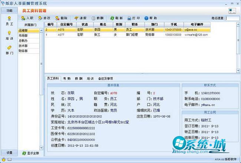Switch to the 考勤 (attendance) tab
Image resolution: width=241 pixels, height=163 pixels.
(x=67, y=79)
